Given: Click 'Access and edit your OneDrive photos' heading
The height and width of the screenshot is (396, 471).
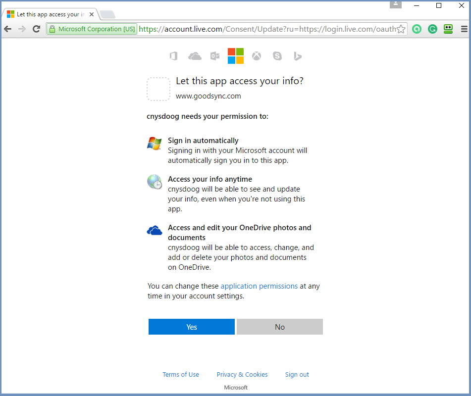Looking at the screenshot, I should 239,232.
